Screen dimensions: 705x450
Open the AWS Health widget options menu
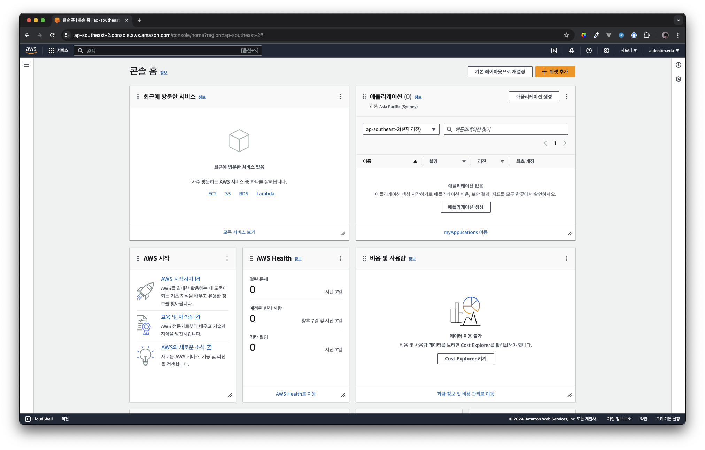point(340,258)
